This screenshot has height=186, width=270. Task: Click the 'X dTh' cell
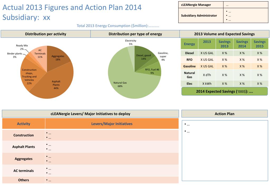[x=207, y=75]
